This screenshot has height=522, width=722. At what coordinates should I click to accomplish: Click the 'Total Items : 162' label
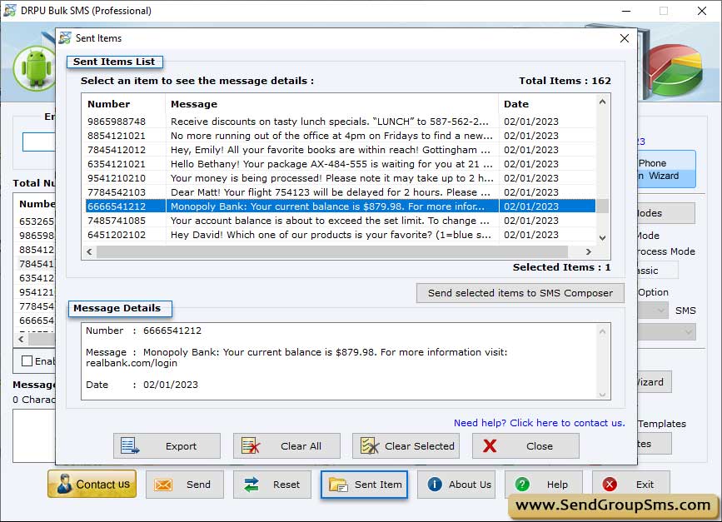click(565, 81)
